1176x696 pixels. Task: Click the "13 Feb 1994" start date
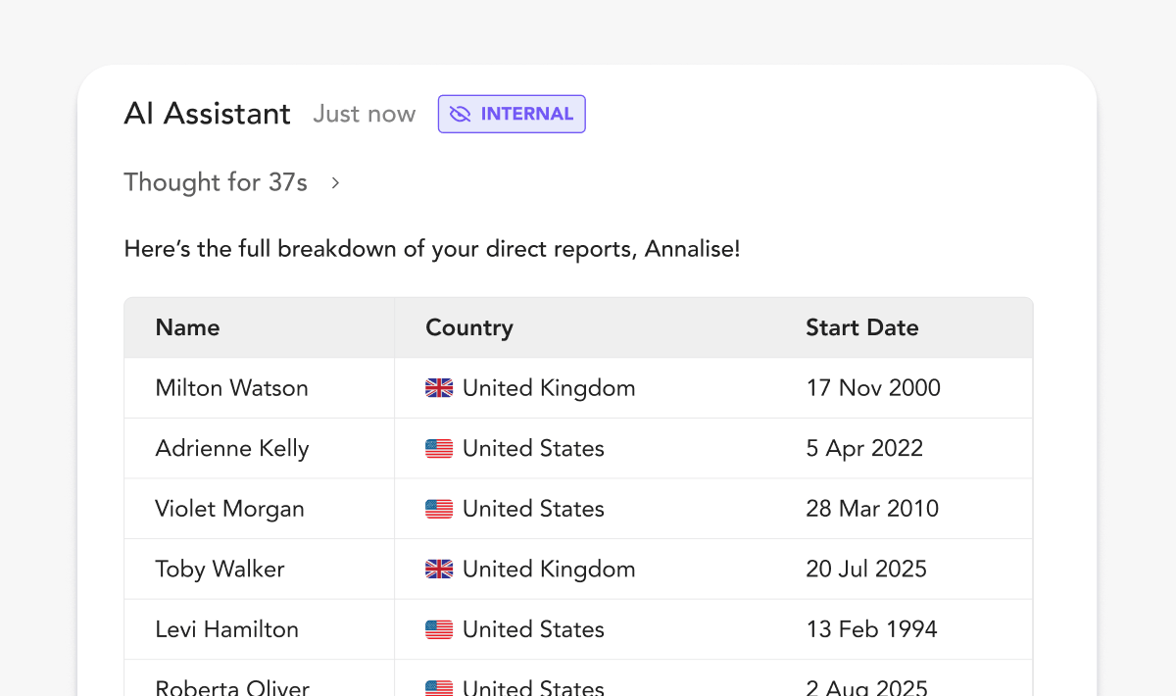(x=871, y=629)
